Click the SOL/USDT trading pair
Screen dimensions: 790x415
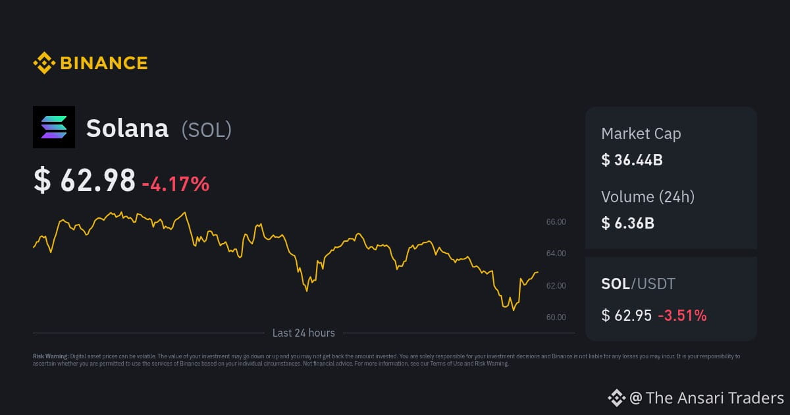coord(639,284)
